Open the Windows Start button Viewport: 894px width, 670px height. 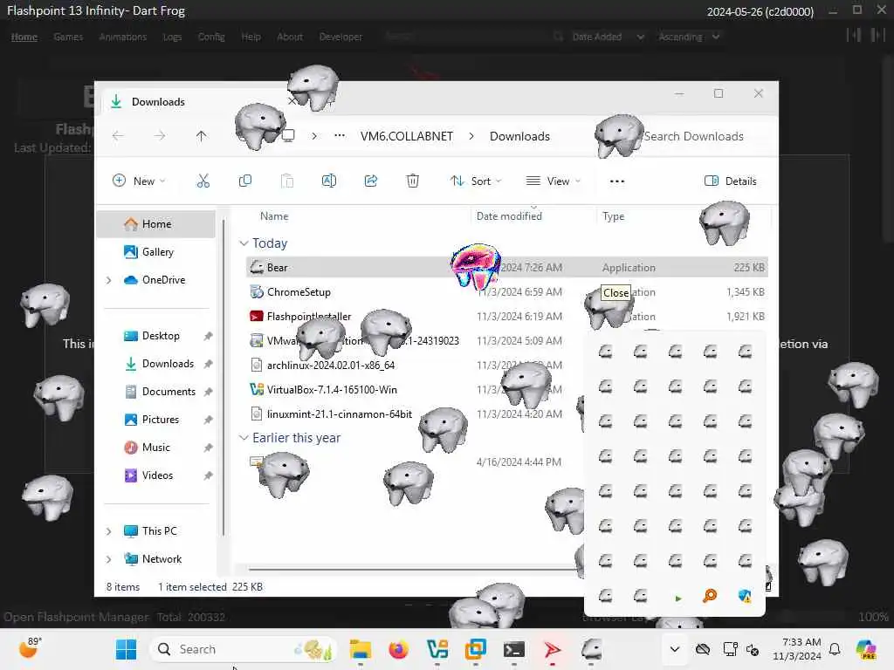(126, 649)
